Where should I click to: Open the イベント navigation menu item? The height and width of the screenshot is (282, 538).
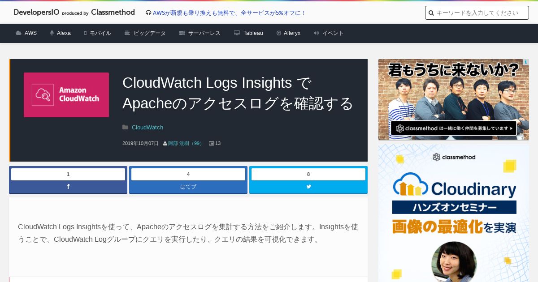(x=333, y=33)
